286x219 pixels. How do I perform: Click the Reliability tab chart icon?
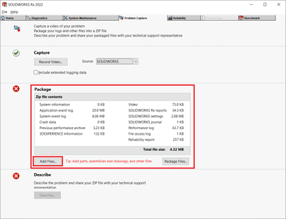[170, 18]
